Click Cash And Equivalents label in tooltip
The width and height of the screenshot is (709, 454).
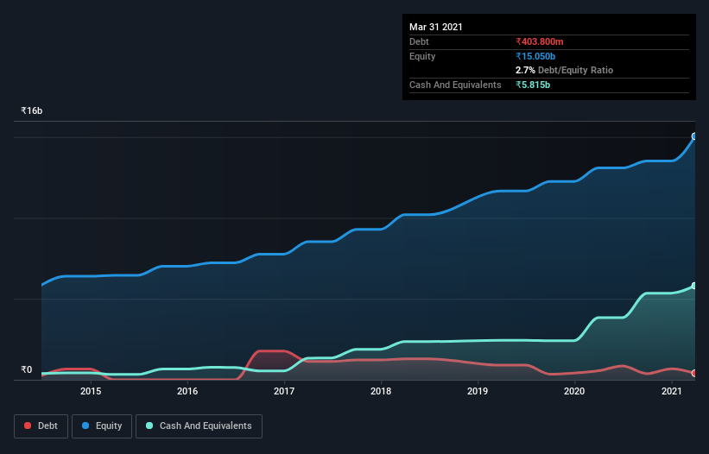(455, 85)
